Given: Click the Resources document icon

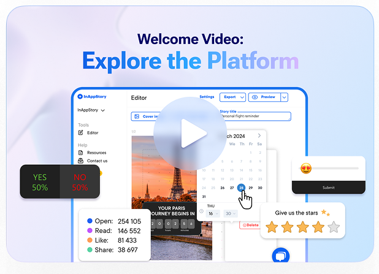Looking at the screenshot, I should point(80,153).
